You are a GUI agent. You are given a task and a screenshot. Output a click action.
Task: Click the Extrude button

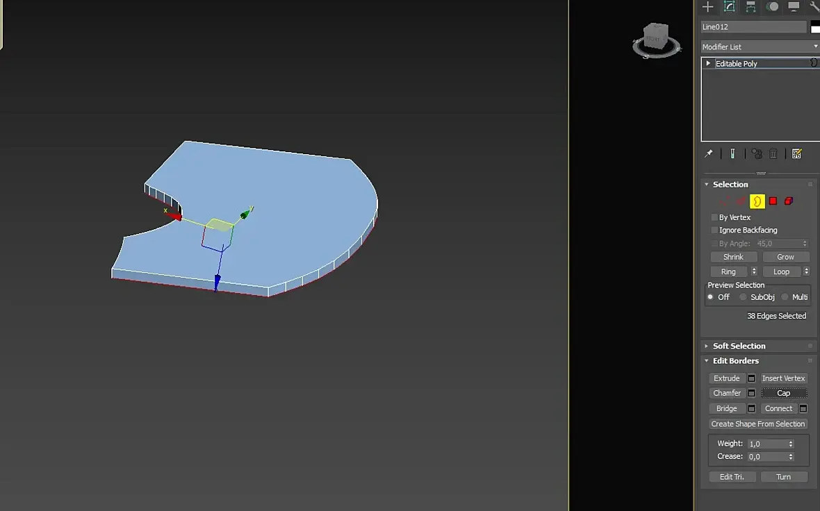pos(726,378)
